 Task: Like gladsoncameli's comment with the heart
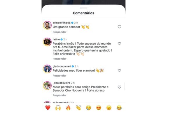pos(119,70)
